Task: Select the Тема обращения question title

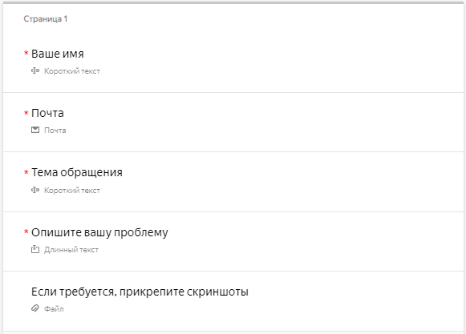Action: coord(77,172)
